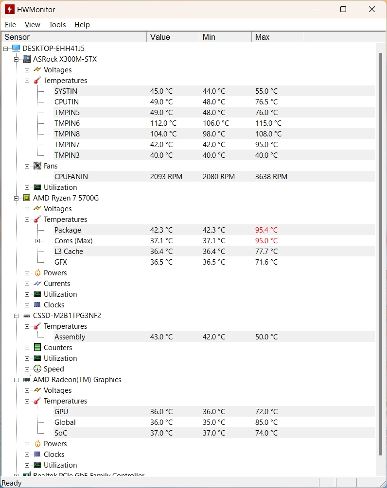The width and height of the screenshot is (387, 488).
Task: Click the CSSD-M2B1TPG3NF2 drive icon
Action: [27, 316]
